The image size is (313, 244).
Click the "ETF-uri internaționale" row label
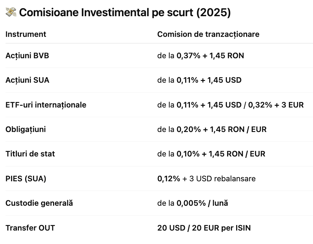click(x=46, y=105)
